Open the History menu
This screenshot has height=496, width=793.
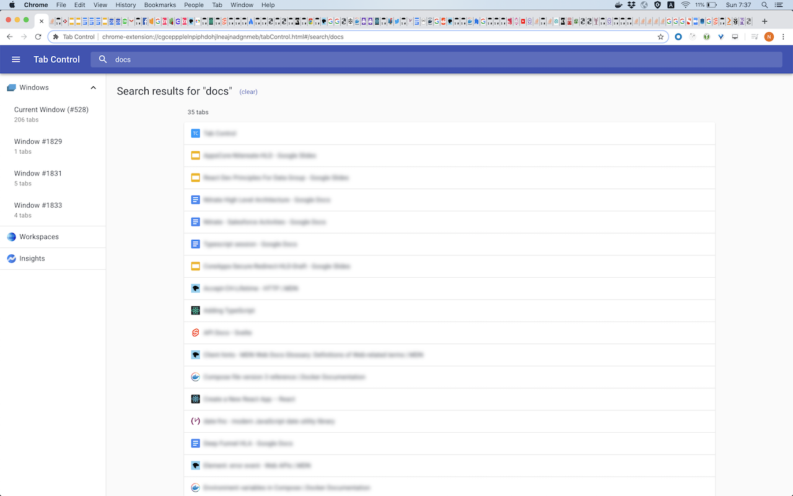pyautogui.click(x=126, y=5)
